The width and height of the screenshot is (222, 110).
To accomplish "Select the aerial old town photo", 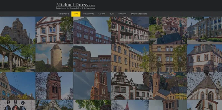I will click(x=168, y=30).
